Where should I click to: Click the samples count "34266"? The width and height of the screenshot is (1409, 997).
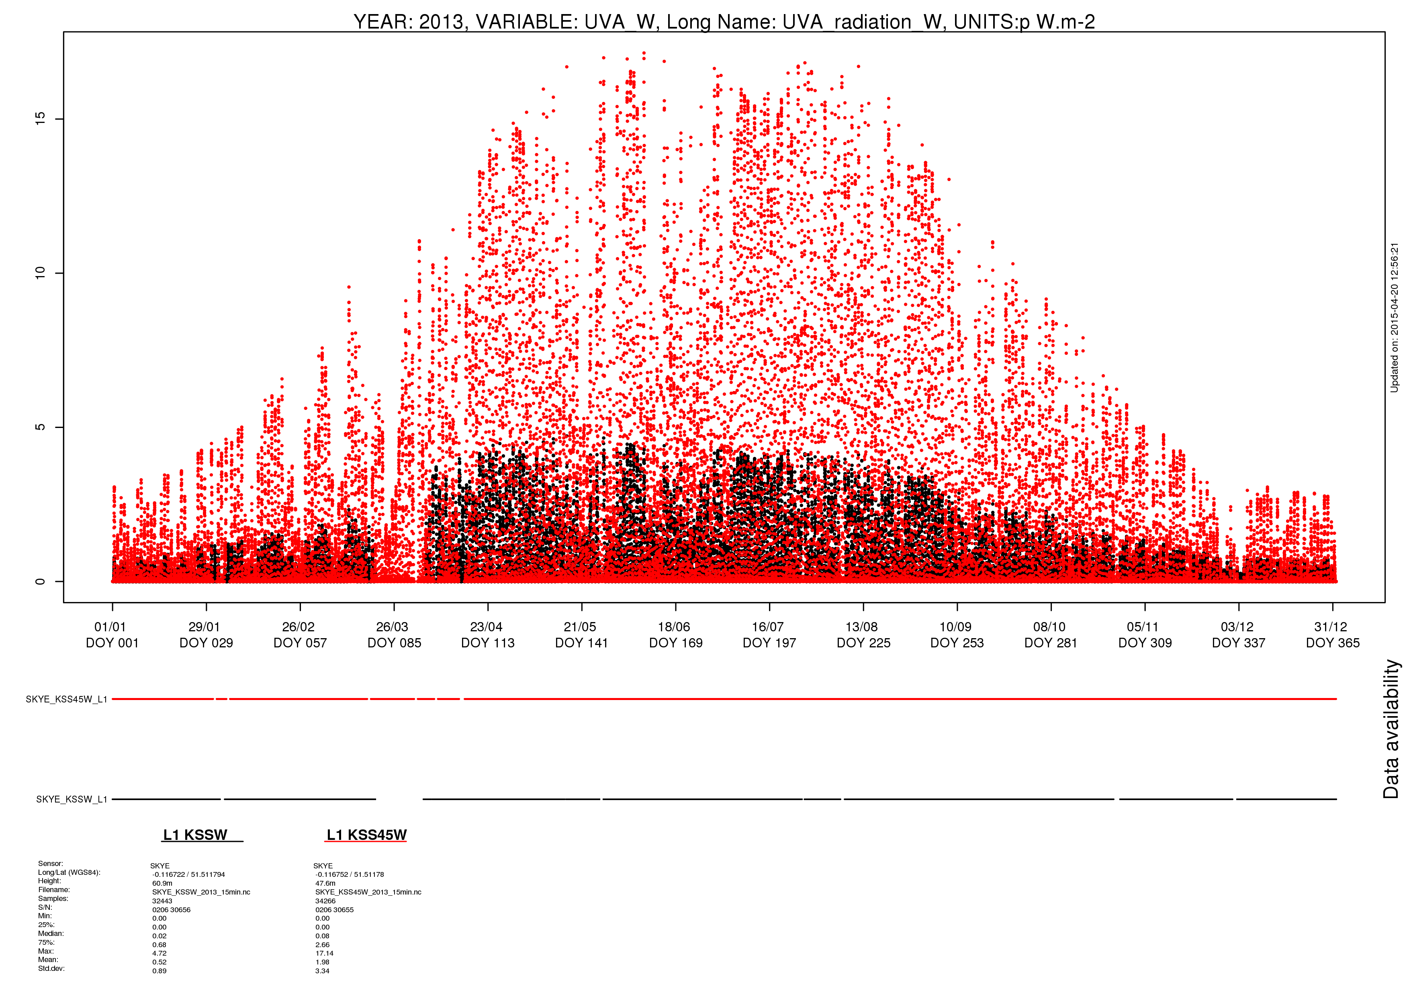point(326,901)
